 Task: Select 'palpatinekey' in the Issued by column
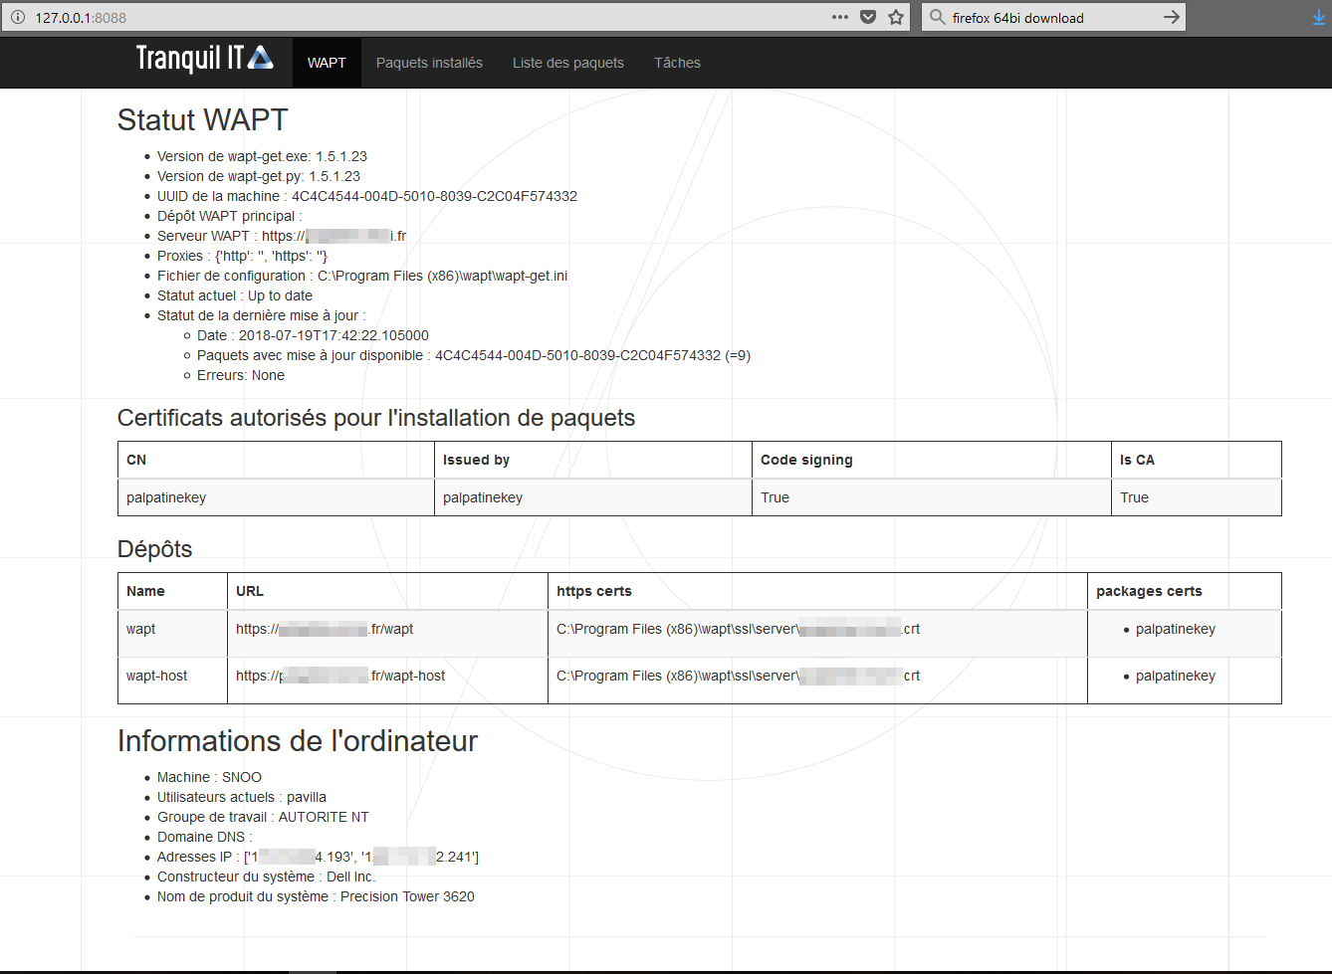pyautogui.click(x=483, y=497)
